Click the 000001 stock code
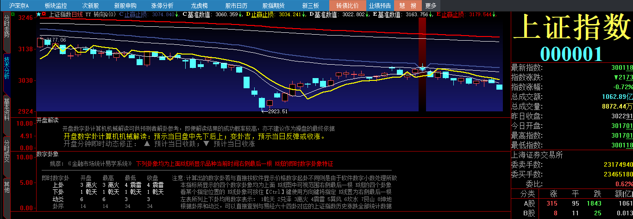 pyautogui.click(x=571, y=54)
